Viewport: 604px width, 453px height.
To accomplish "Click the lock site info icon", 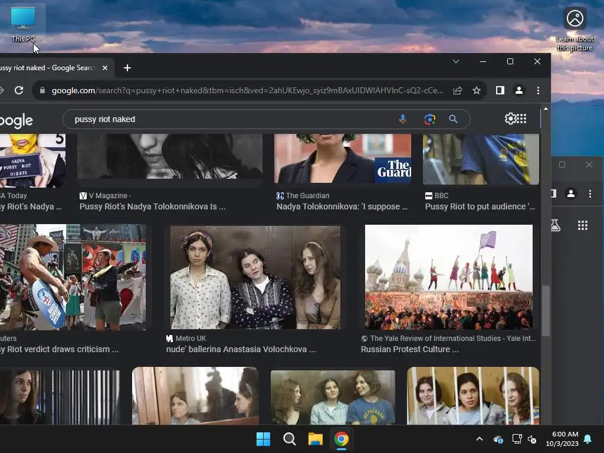I will tap(42, 90).
